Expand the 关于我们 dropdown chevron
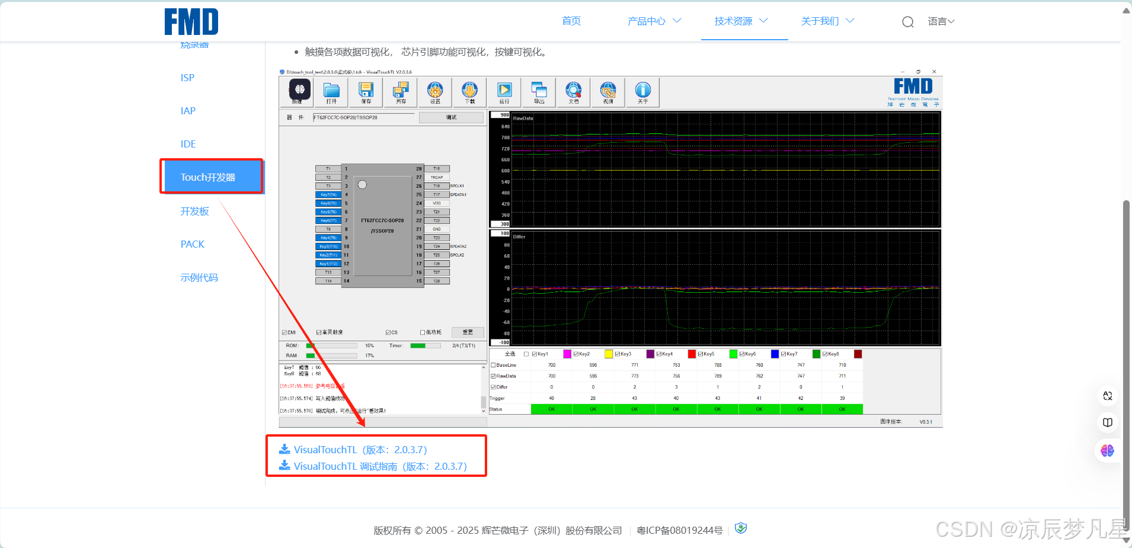Image resolution: width=1132 pixels, height=548 pixels. coord(850,21)
